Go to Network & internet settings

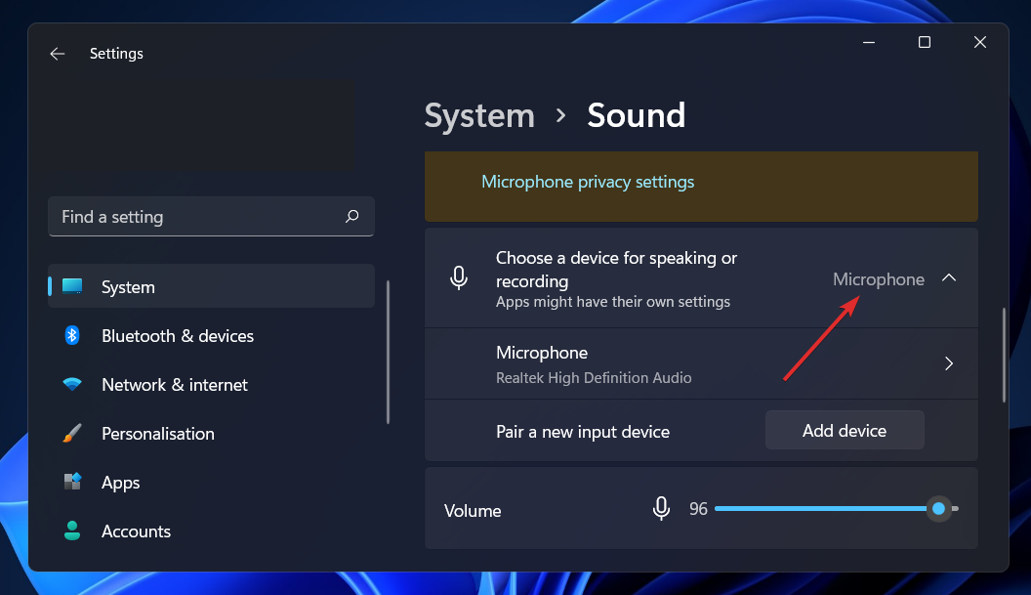click(x=211, y=384)
